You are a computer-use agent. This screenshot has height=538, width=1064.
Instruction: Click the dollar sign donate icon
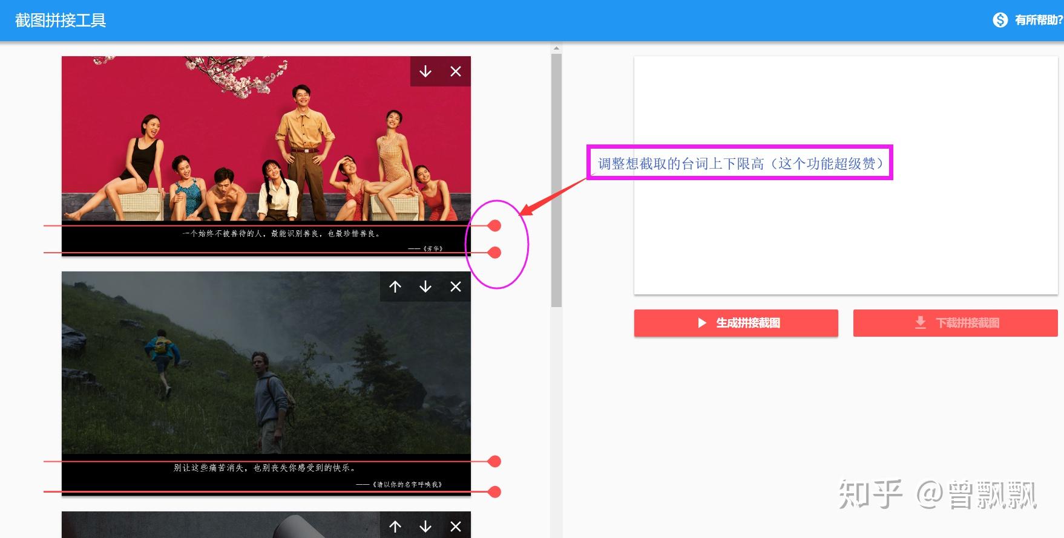point(1000,20)
